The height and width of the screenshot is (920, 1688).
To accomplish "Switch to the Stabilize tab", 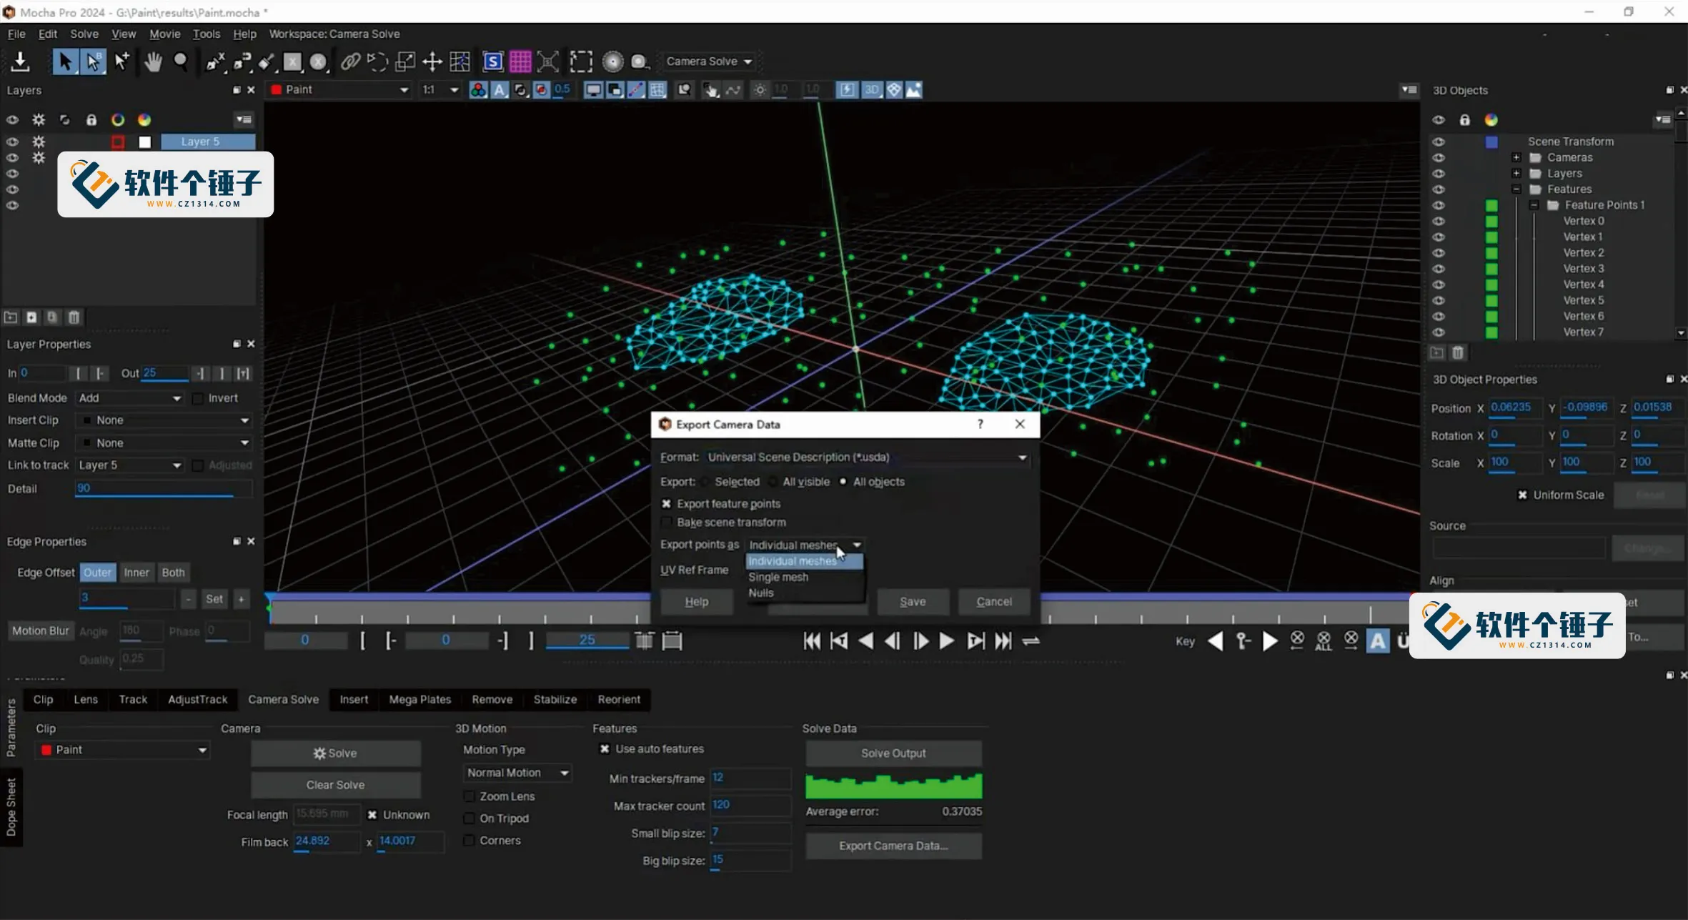I will click(555, 699).
